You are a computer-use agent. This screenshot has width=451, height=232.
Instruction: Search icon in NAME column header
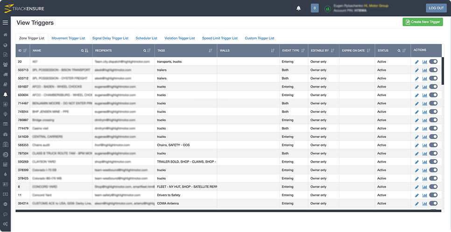(83, 50)
